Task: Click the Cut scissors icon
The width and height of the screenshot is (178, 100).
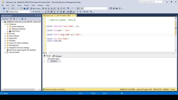Action: point(58,9)
